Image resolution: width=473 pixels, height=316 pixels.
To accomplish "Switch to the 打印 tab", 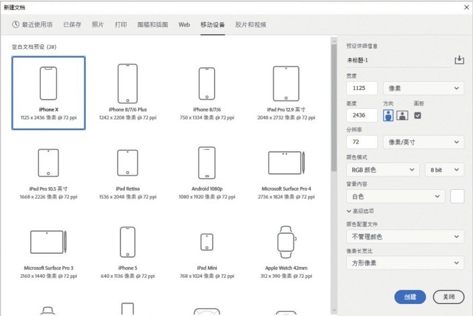I will pyautogui.click(x=121, y=25).
